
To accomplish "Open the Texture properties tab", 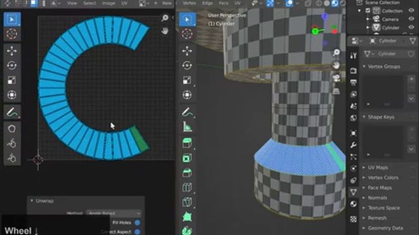I will coord(354,219).
